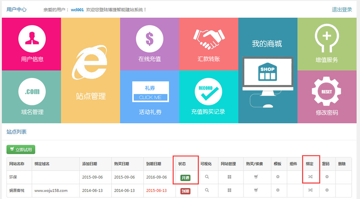Viewport: 360px width, 199px height.
Task: Click the wcl001 username link
Action: (x=77, y=10)
